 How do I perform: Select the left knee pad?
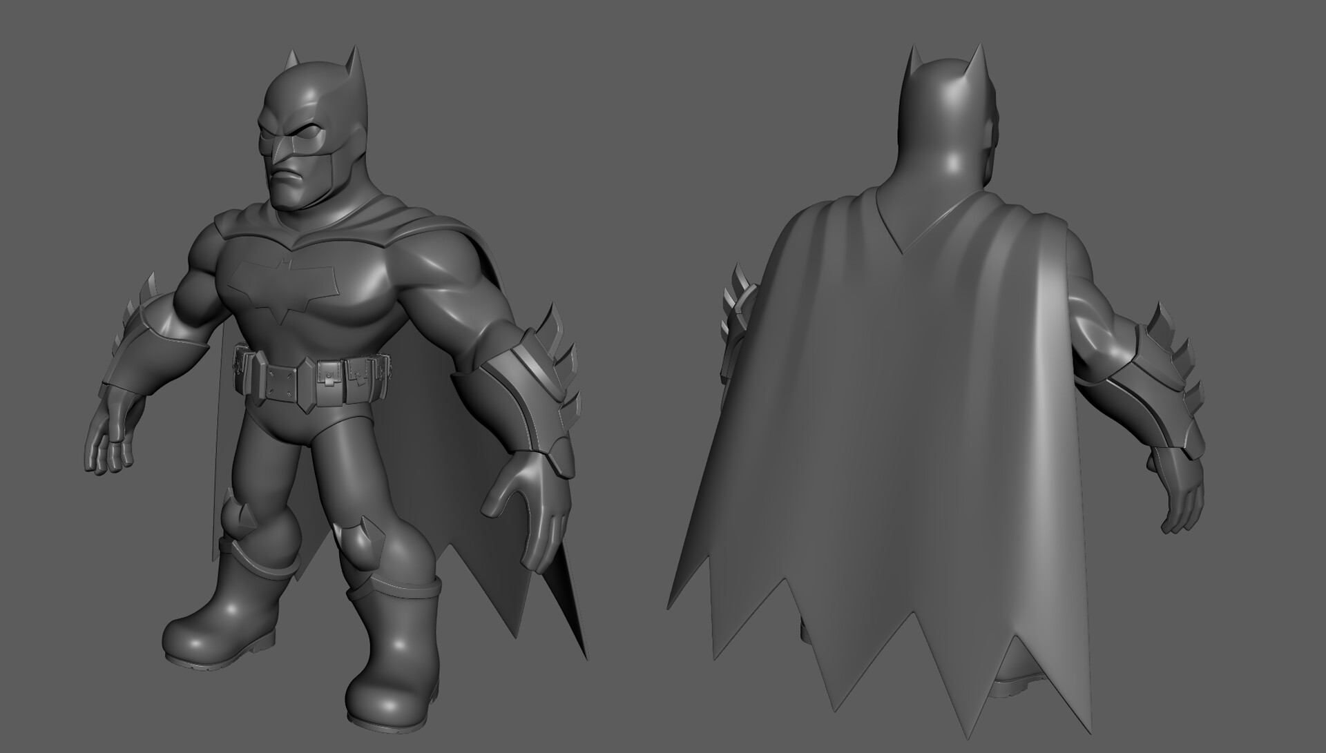(240, 514)
